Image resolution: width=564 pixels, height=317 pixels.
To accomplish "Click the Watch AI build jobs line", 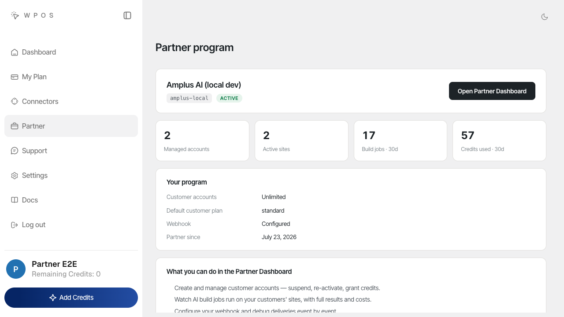I will [273, 299].
